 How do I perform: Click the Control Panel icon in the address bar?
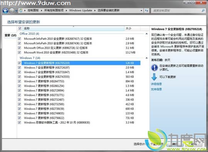(21, 10)
